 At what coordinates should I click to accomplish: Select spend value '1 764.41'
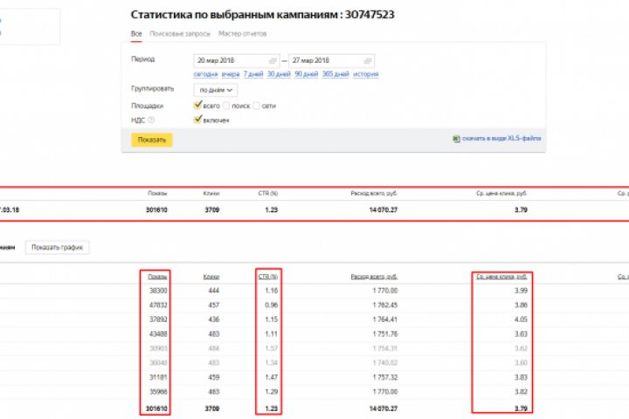pyautogui.click(x=385, y=319)
